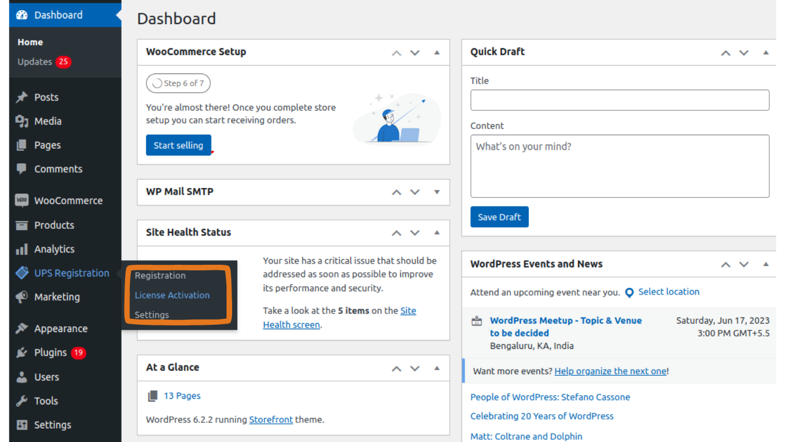Open People of WordPress: Stefano Cassone article
This screenshot has height=442, width=785.
pos(550,397)
